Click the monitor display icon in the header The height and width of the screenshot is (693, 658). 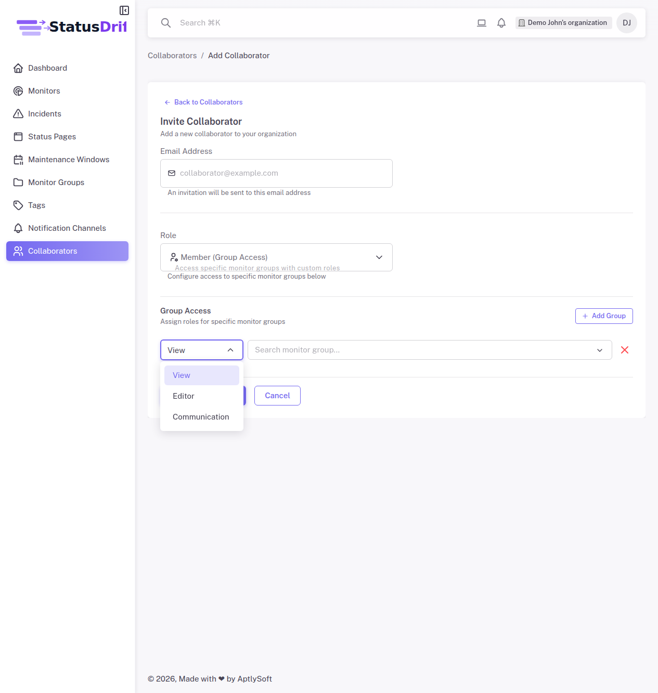click(x=481, y=23)
